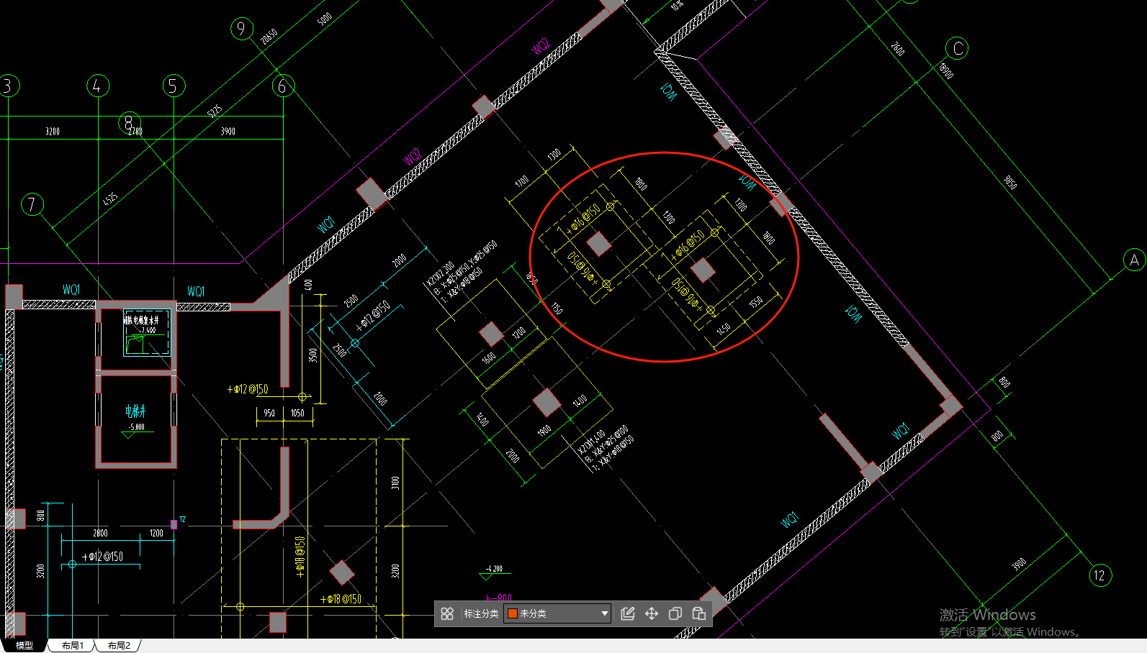Select the grid axis bubble numbered 6
1147x653 pixels.
pyautogui.click(x=283, y=86)
